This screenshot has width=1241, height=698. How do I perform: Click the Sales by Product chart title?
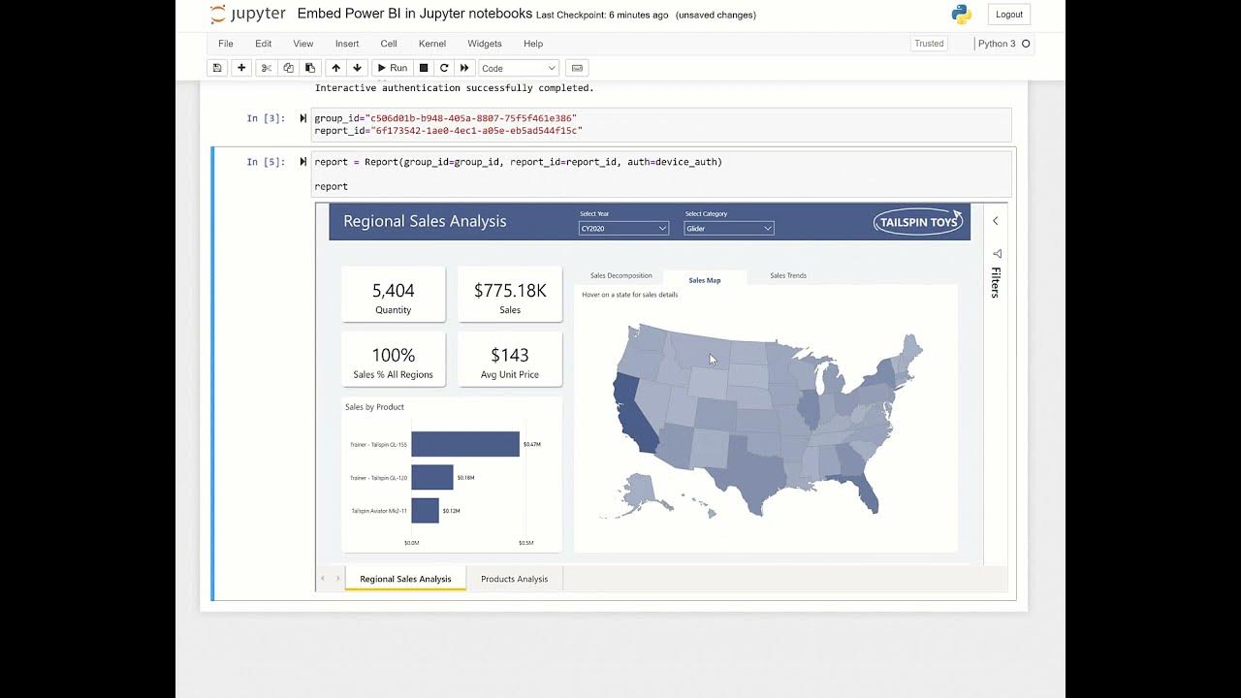coord(374,407)
